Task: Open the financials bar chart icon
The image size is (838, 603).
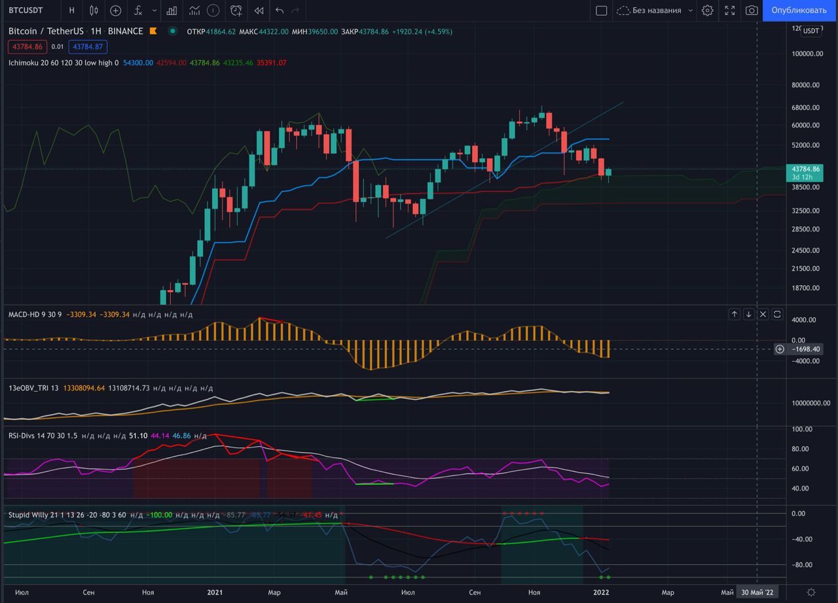Action: 172,10
